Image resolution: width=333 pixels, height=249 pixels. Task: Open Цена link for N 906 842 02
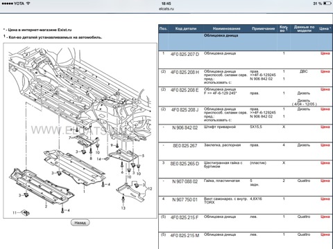325,127
